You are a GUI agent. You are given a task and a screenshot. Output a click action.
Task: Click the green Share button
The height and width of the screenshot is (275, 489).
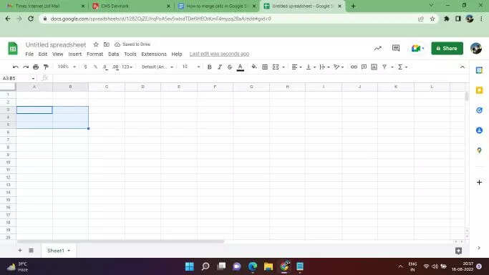[x=447, y=48]
